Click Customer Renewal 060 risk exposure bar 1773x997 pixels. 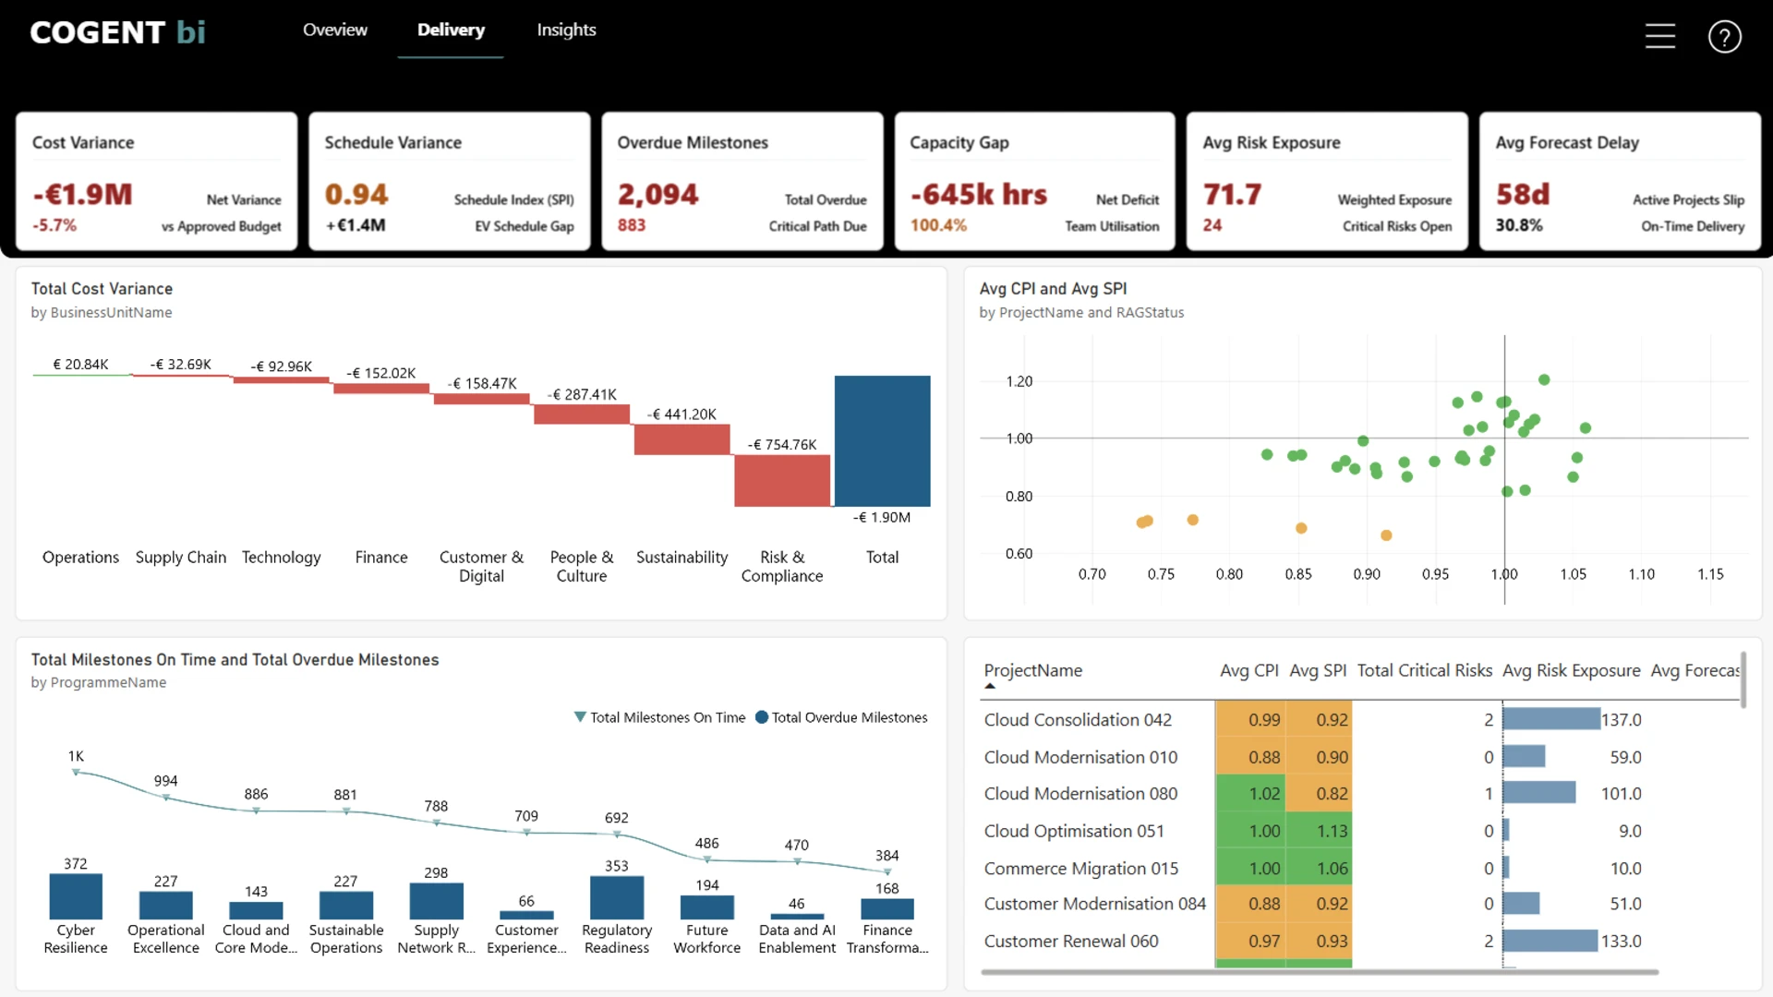coord(1550,941)
